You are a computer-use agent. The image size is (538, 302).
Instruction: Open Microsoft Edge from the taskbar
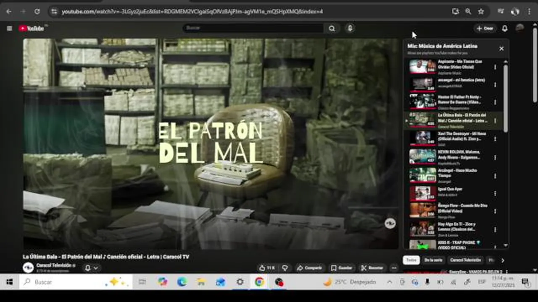point(182,282)
